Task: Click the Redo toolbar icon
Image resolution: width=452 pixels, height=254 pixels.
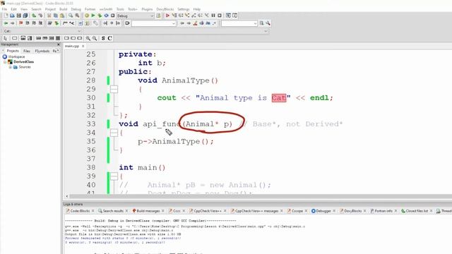Action: pos(40,16)
